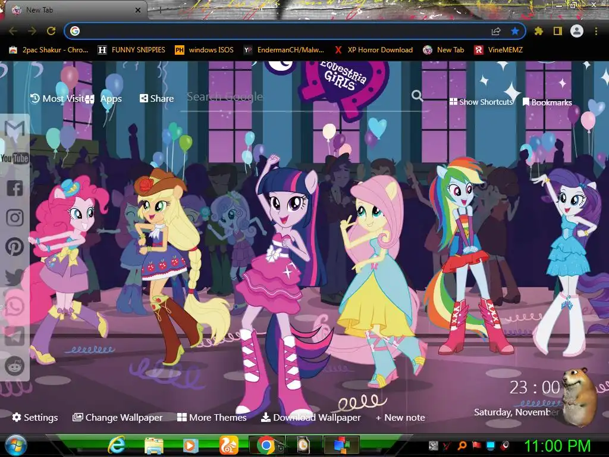Open Windows Media Player from taskbar

click(191, 445)
